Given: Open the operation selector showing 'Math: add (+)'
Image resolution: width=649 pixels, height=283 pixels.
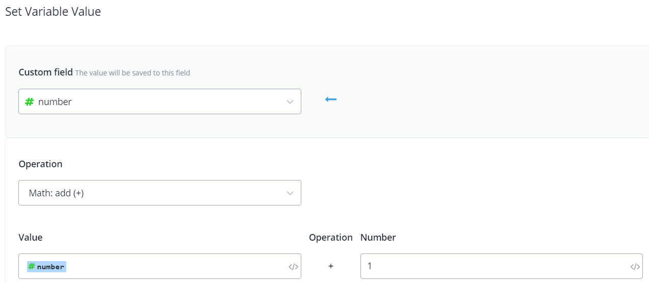Looking at the screenshot, I should tap(153, 193).
